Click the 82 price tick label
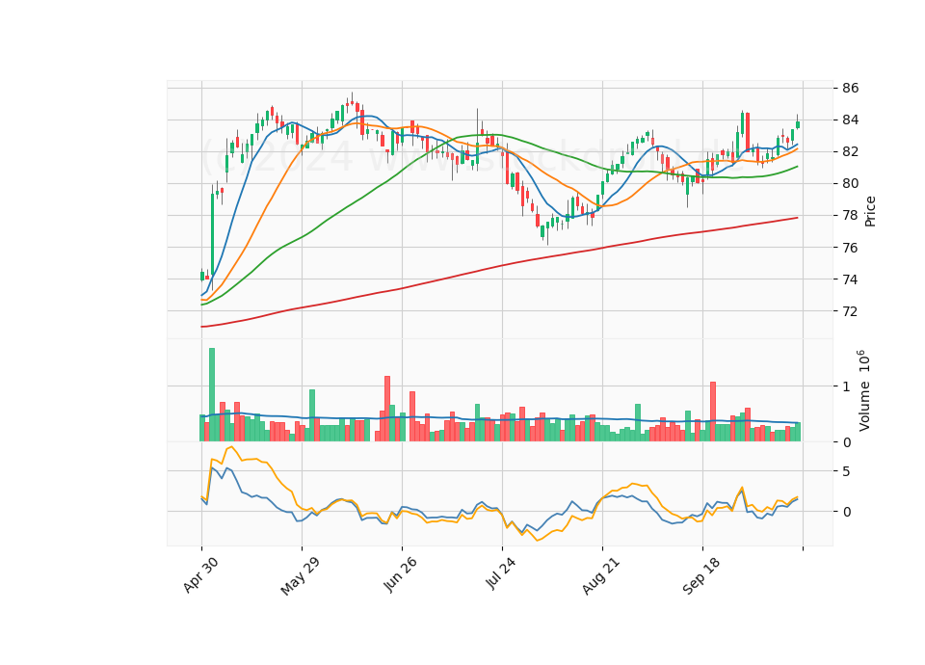Image resolution: width=925 pixels, height=665 pixels. pos(851,151)
